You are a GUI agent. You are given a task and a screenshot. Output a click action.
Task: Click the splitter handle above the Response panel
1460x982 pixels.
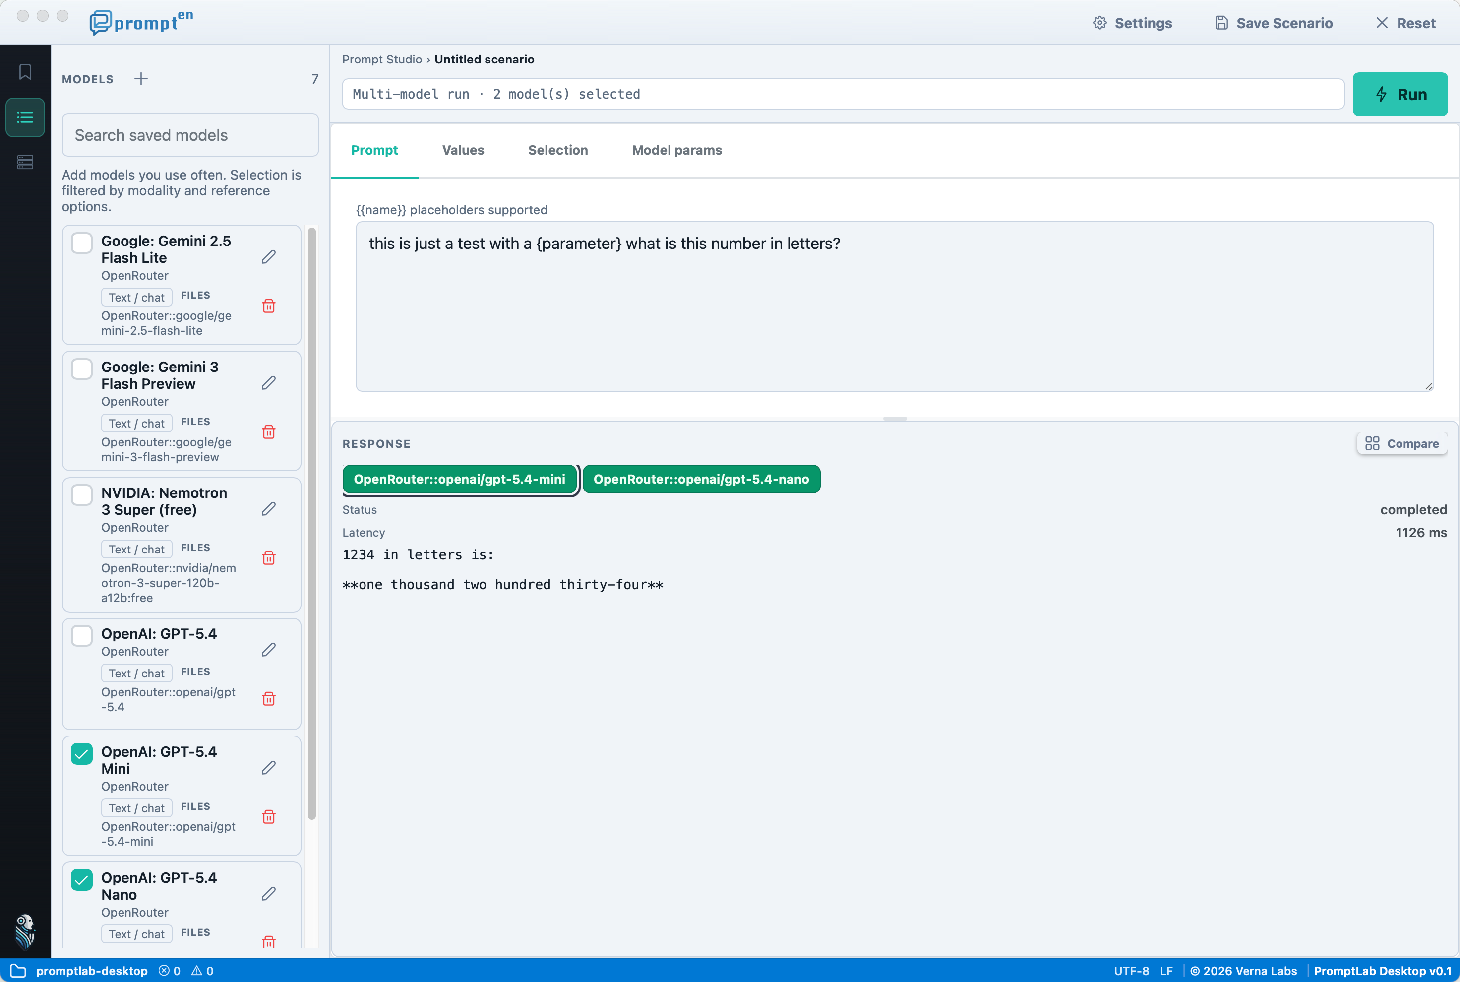[x=895, y=419]
